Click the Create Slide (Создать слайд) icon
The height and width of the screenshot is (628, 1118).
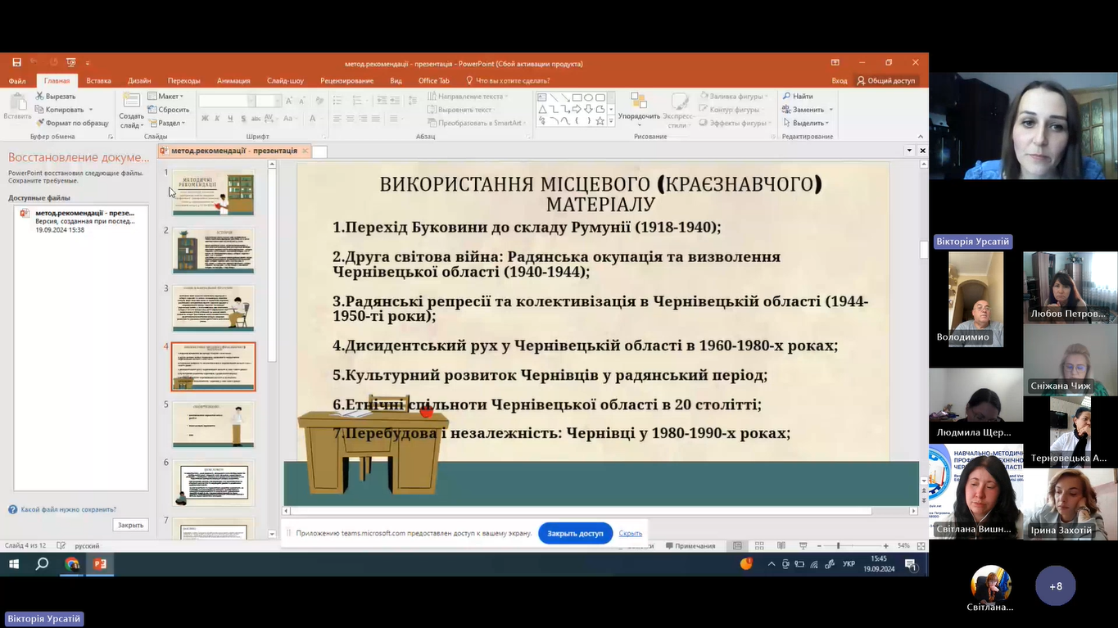(x=131, y=102)
